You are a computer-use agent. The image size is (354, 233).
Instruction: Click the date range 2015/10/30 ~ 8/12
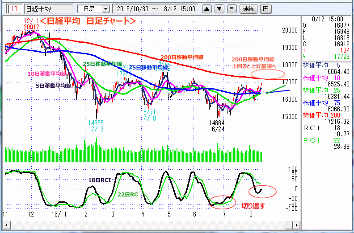156,8
